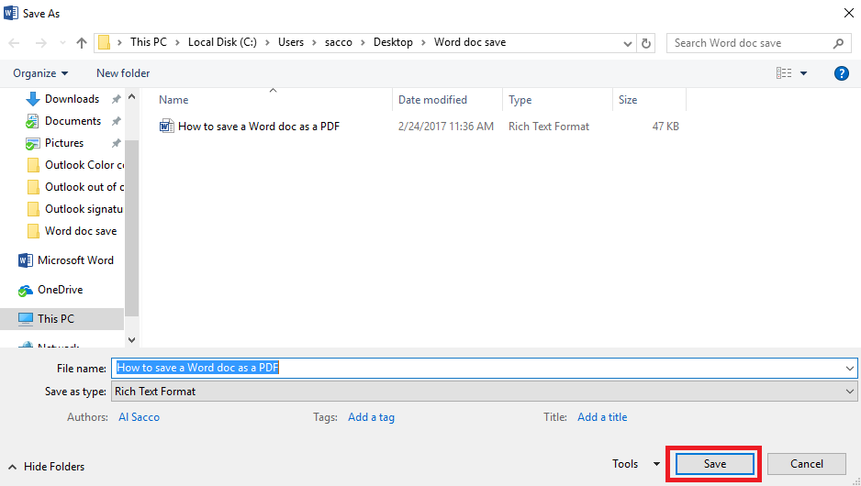Open the File name dropdown arrow

coord(850,368)
